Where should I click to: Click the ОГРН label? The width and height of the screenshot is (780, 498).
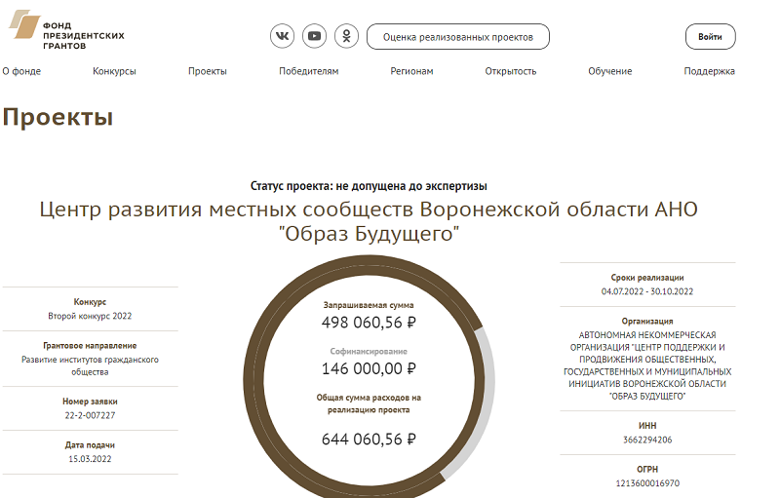point(647,470)
